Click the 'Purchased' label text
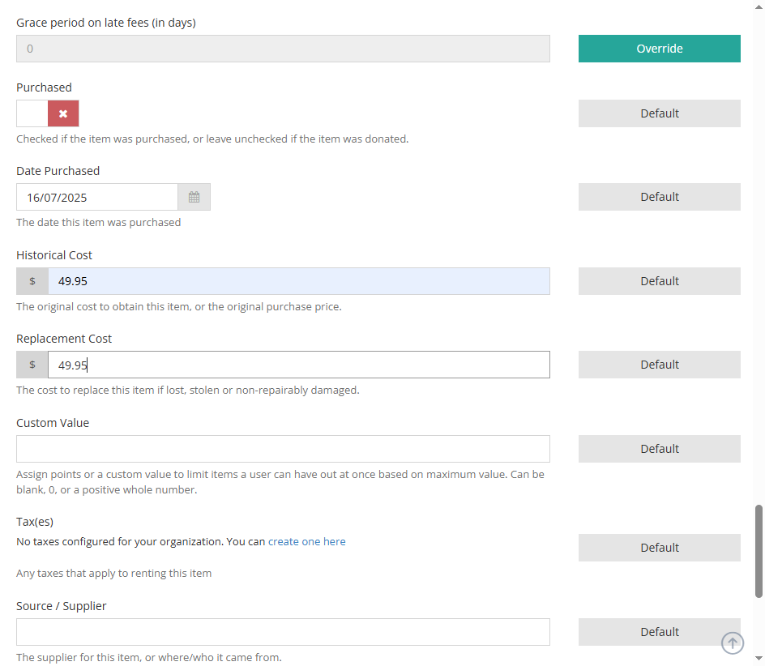The width and height of the screenshot is (765, 666). point(44,88)
